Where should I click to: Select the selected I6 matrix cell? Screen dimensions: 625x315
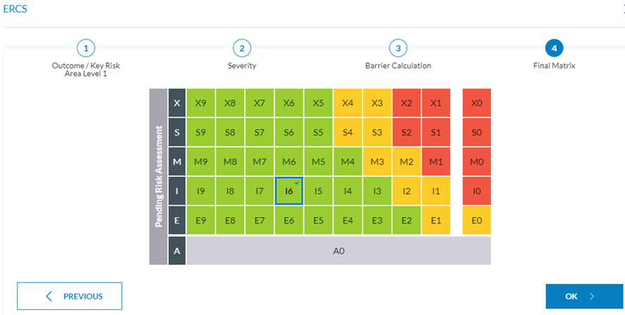click(289, 191)
